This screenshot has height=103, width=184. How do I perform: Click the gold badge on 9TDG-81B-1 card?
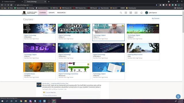54,26
